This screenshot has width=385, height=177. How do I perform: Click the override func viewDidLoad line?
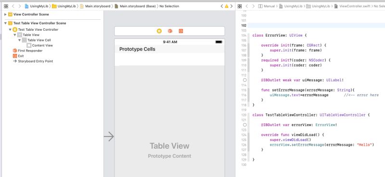tap(293, 135)
